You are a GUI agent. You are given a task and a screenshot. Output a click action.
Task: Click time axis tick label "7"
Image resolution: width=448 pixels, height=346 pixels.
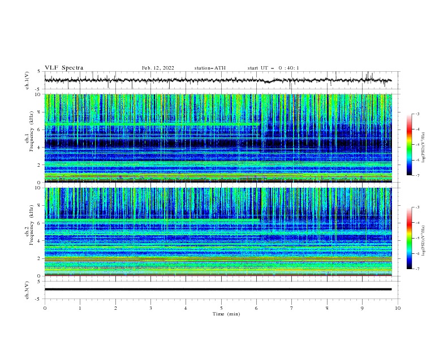(x=292, y=308)
